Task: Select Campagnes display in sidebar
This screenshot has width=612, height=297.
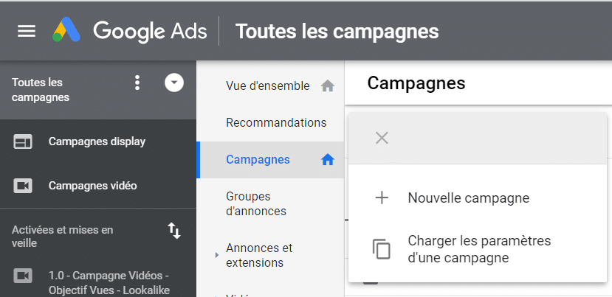Action: click(x=97, y=141)
